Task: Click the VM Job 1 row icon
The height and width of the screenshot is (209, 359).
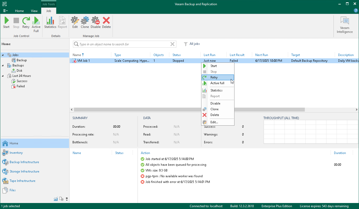Action: (x=74, y=61)
